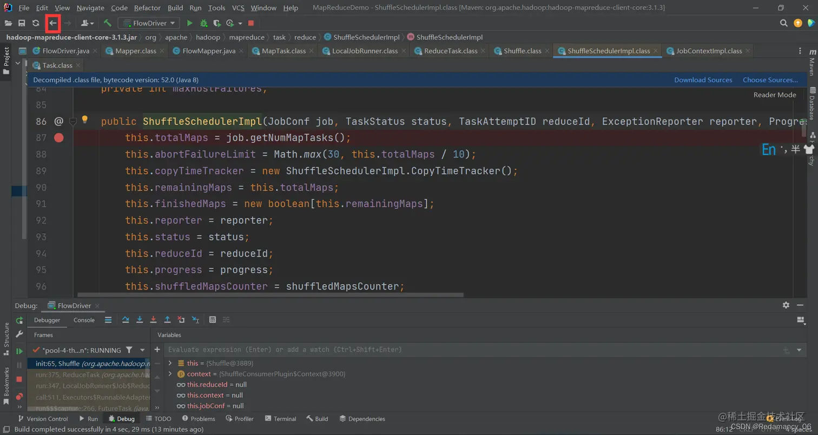818x435 pixels.
Task: Open the Terminal tool window
Action: tap(280, 419)
